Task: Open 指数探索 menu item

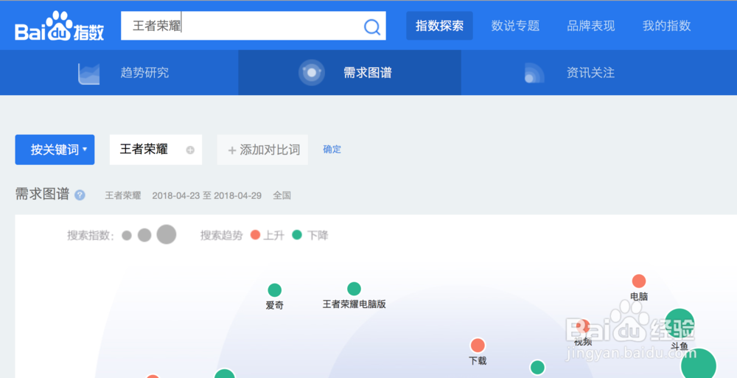Action: pos(439,26)
